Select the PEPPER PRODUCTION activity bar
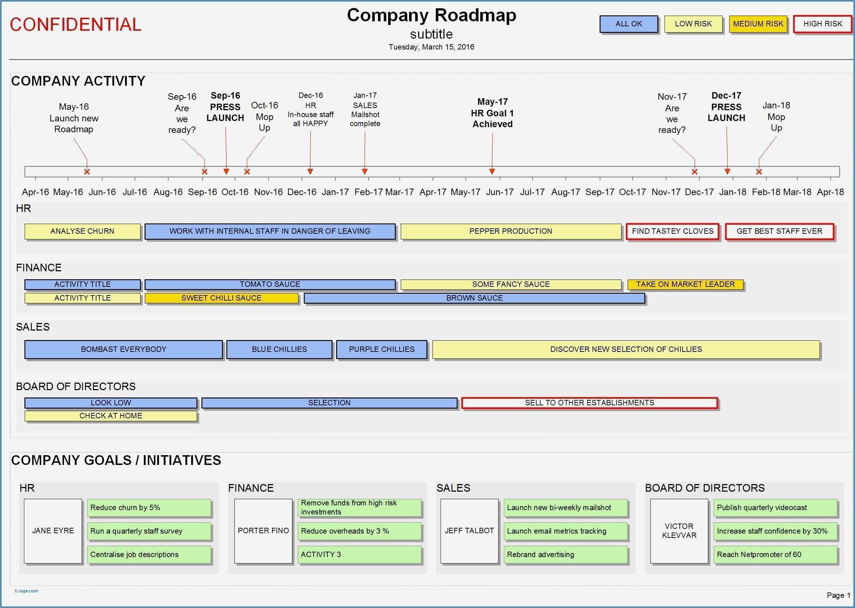855x608 pixels. click(x=511, y=231)
